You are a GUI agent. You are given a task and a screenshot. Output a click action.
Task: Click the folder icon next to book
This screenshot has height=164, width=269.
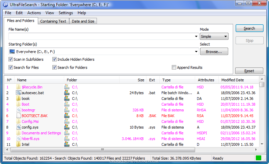point(18,99)
